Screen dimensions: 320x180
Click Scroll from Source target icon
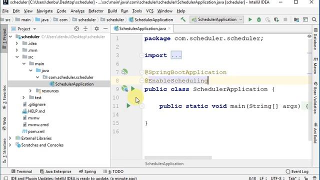click(76, 29)
